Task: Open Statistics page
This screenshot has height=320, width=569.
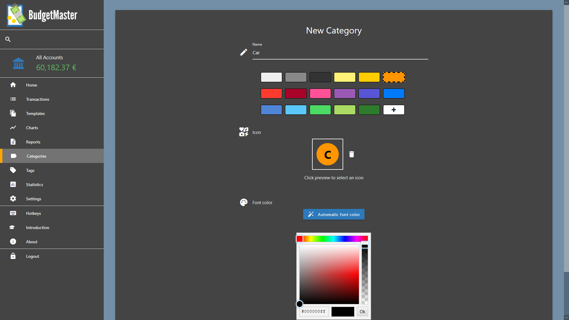Action: [x=52, y=185]
